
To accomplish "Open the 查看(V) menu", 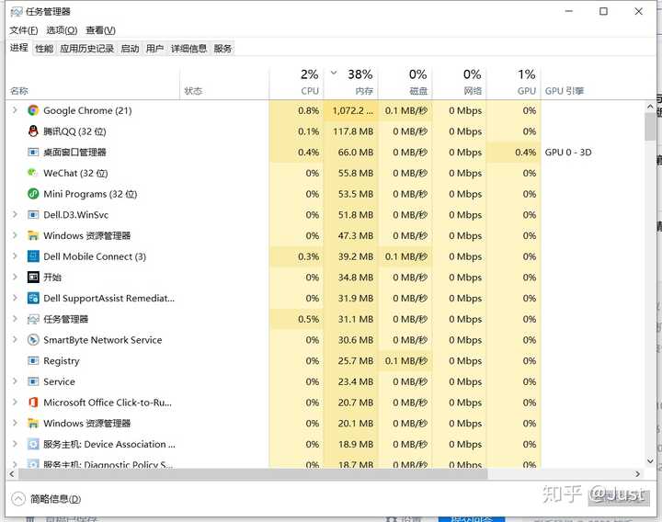I will point(100,30).
